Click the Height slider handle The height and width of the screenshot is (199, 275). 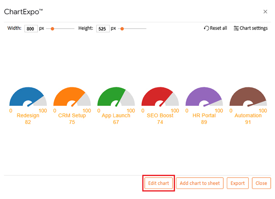pos(122,29)
